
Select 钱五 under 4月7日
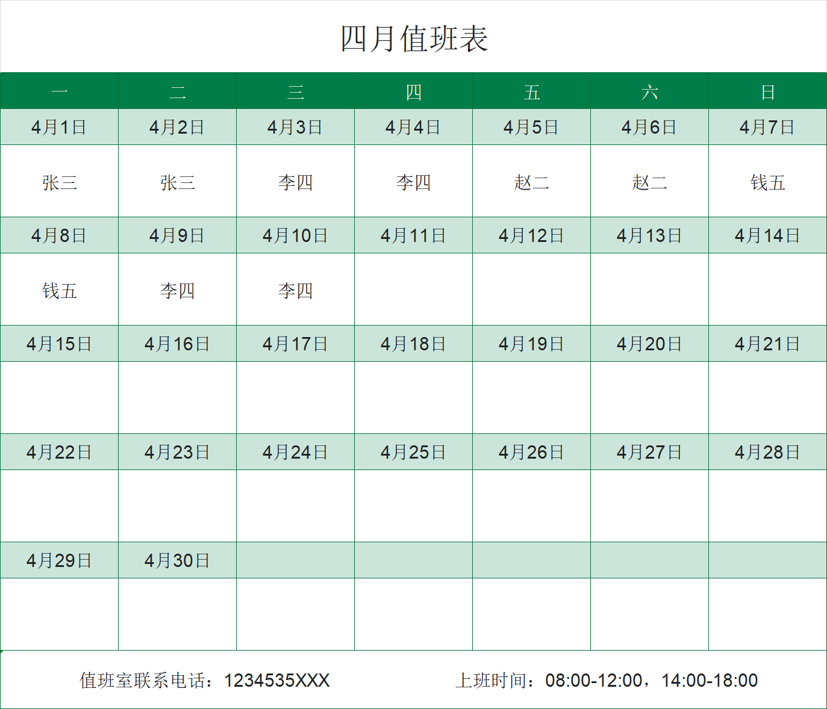(x=767, y=182)
